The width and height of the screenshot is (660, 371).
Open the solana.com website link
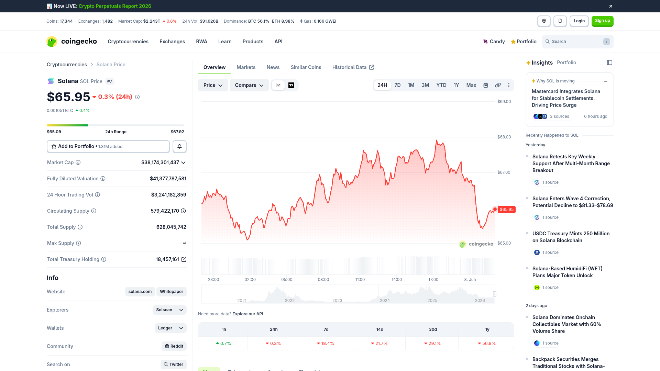(140, 292)
